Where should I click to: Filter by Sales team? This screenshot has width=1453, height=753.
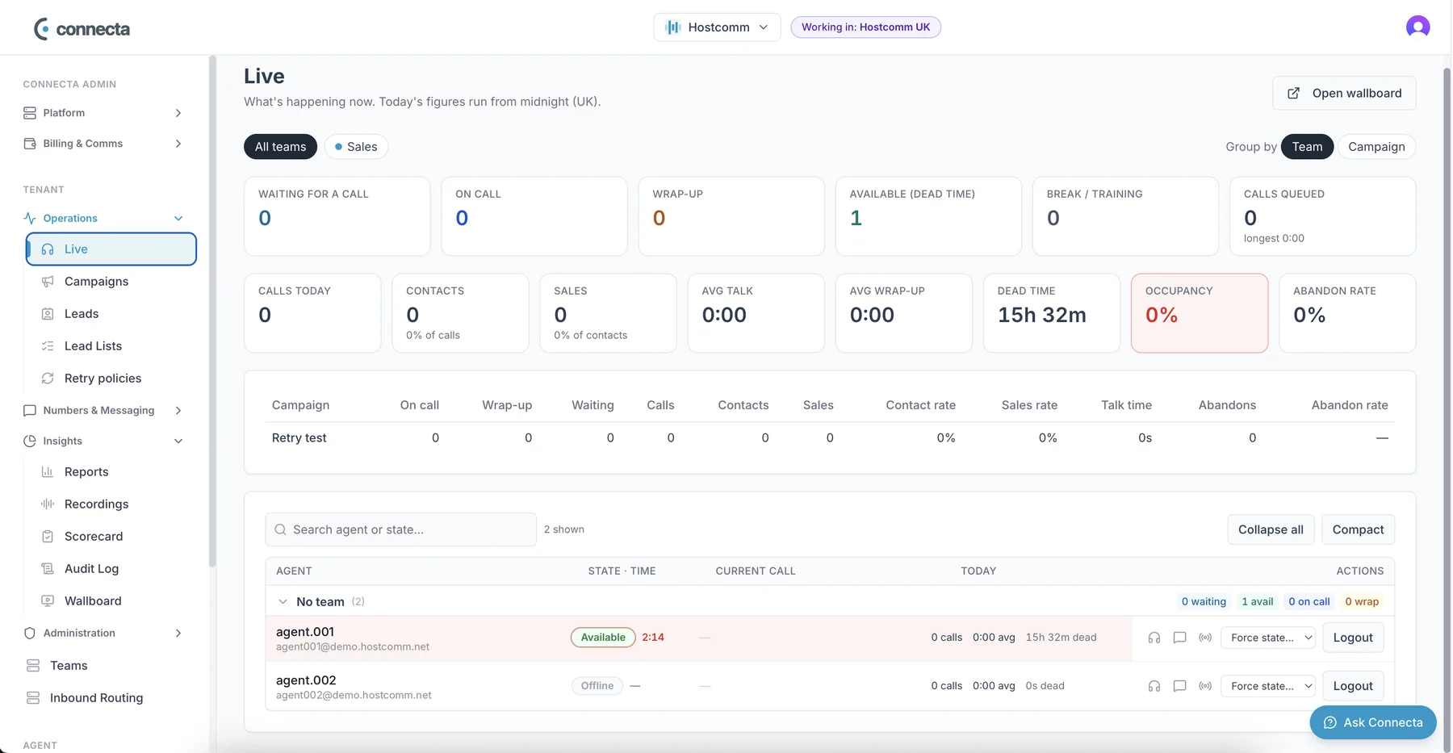click(x=356, y=147)
